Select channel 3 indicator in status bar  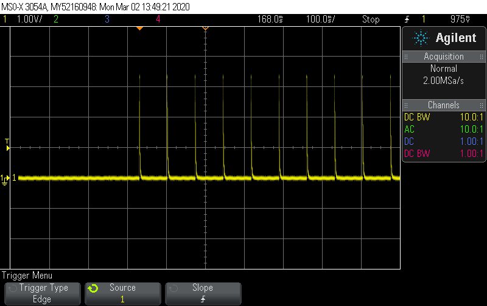107,19
